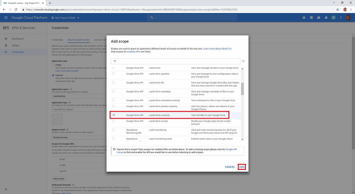Viewport: 355px width, 194px height.
Task: Select the Public application type radio button
Action: tap(54, 65)
